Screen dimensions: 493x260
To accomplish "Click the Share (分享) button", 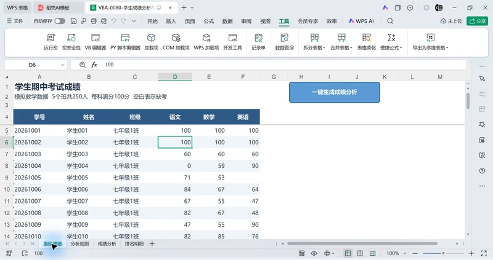I will tap(477, 21).
